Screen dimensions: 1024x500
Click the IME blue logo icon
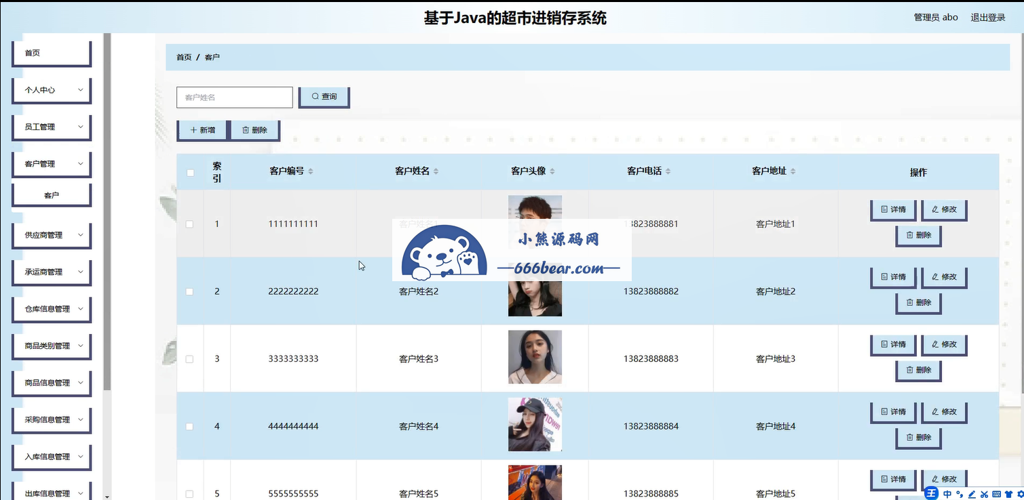click(x=932, y=493)
